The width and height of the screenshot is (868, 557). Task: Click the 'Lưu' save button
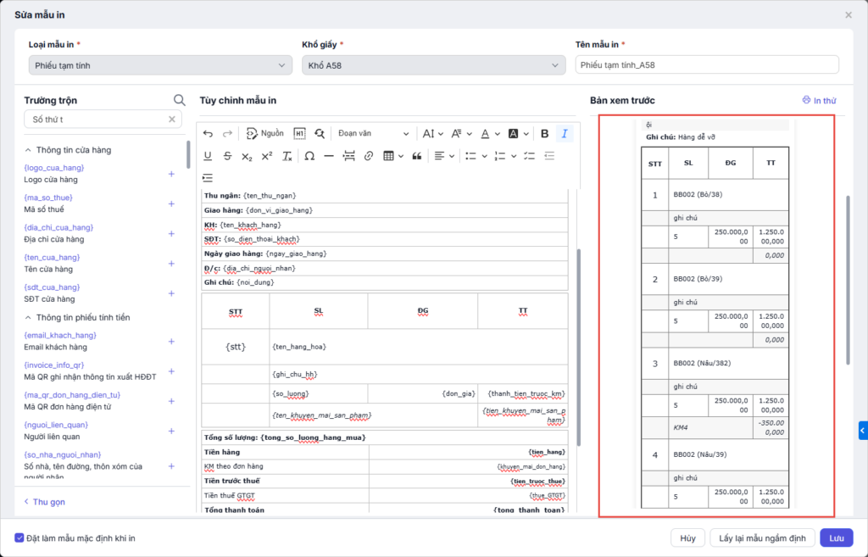pyautogui.click(x=836, y=538)
